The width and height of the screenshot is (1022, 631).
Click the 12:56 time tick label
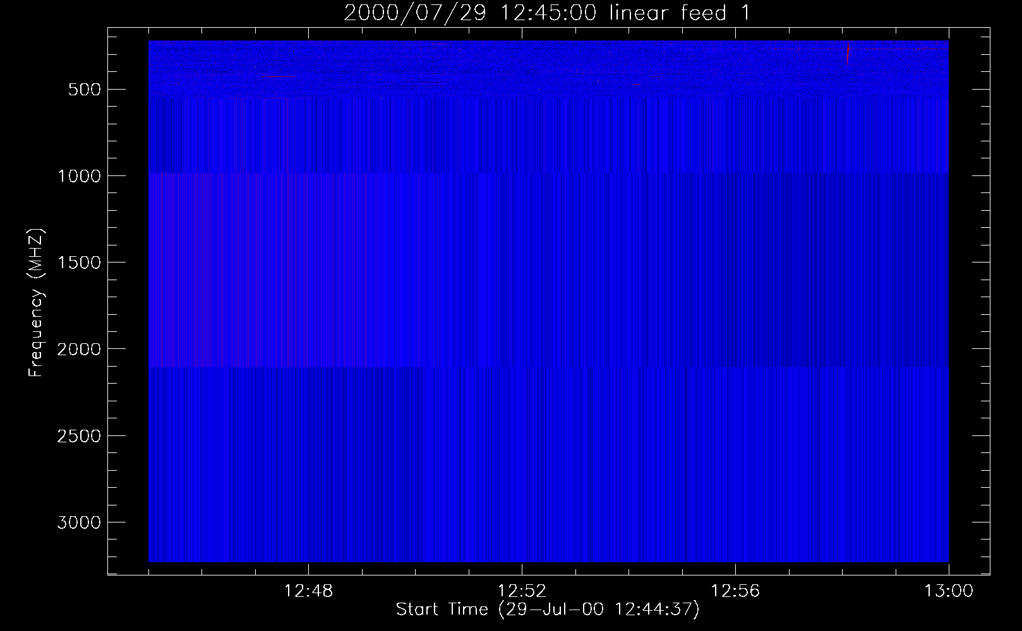735,591
